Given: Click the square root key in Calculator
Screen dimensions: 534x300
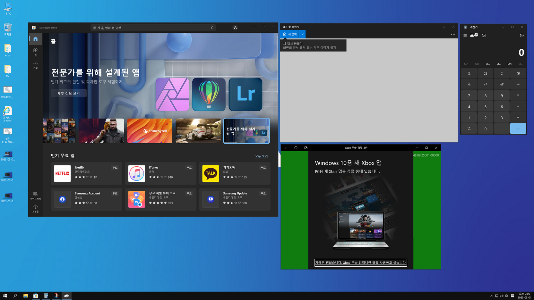Looking at the screenshot, I should [x=502, y=84].
